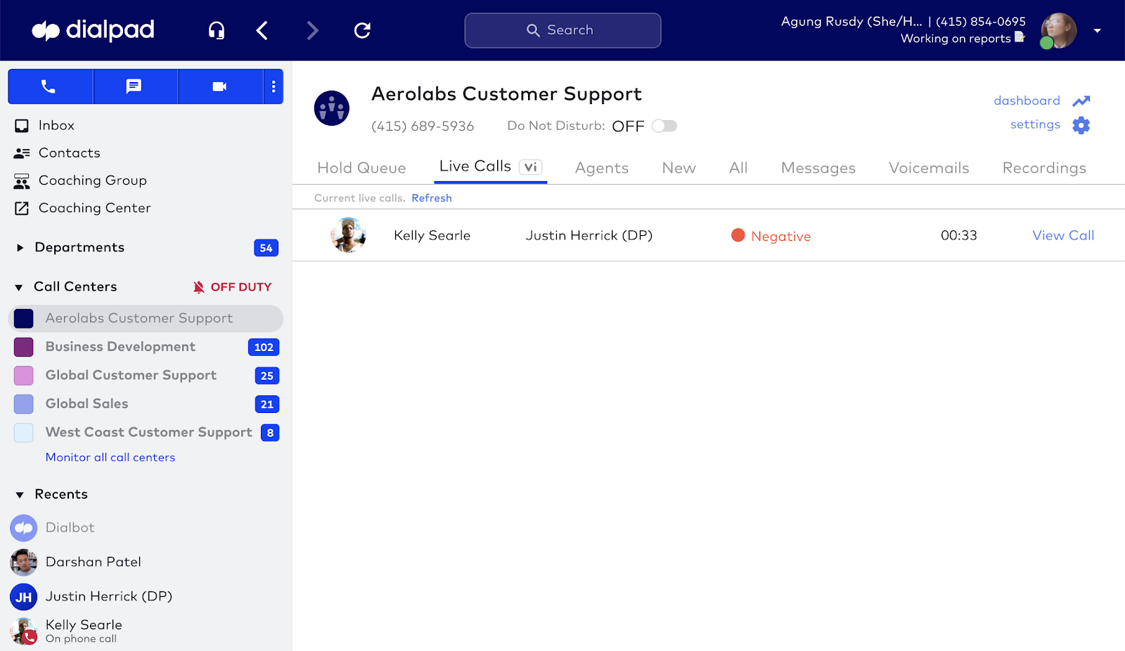Open the dashboard link
Viewport: 1125px width, 651px height.
point(1027,100)
